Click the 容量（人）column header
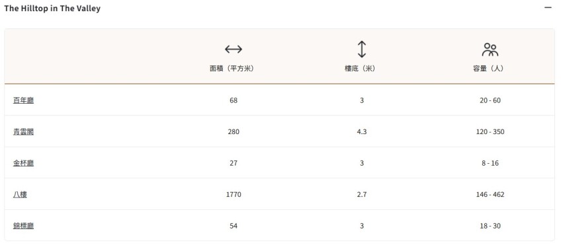 click(490, 69)
